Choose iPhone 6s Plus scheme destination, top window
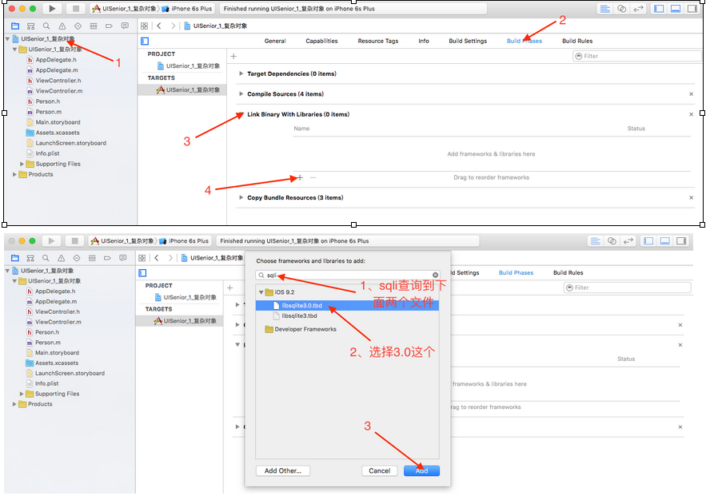This screenshot has width=706, height=496. coord(188,9)
